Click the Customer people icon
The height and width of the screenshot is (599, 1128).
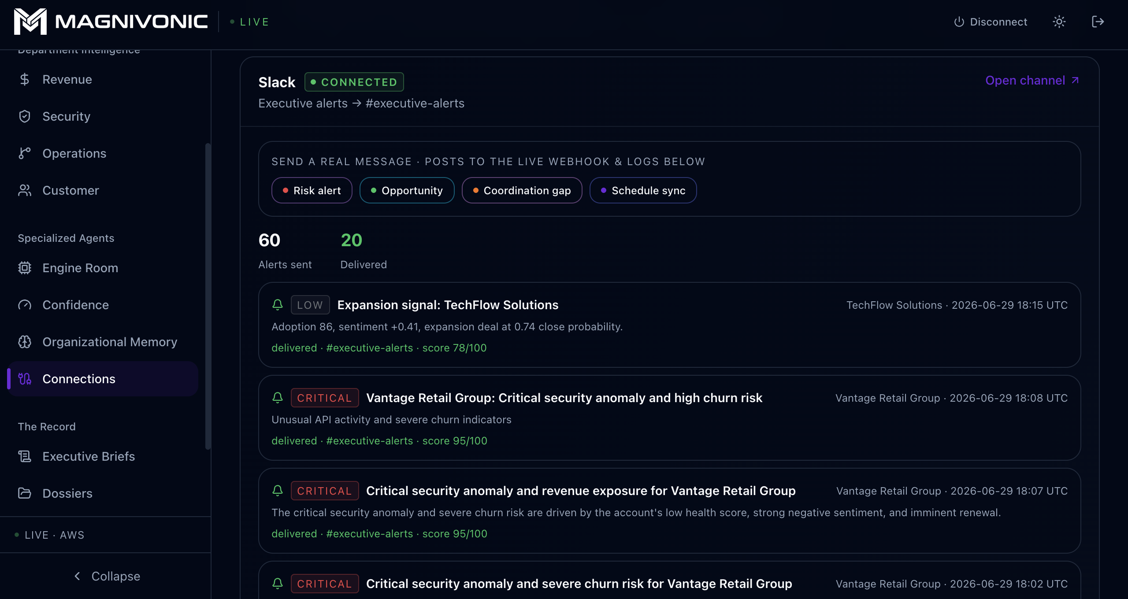click(x=25, y=190)
